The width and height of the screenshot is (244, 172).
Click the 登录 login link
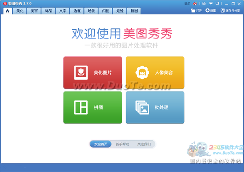[x=187, y=3]
